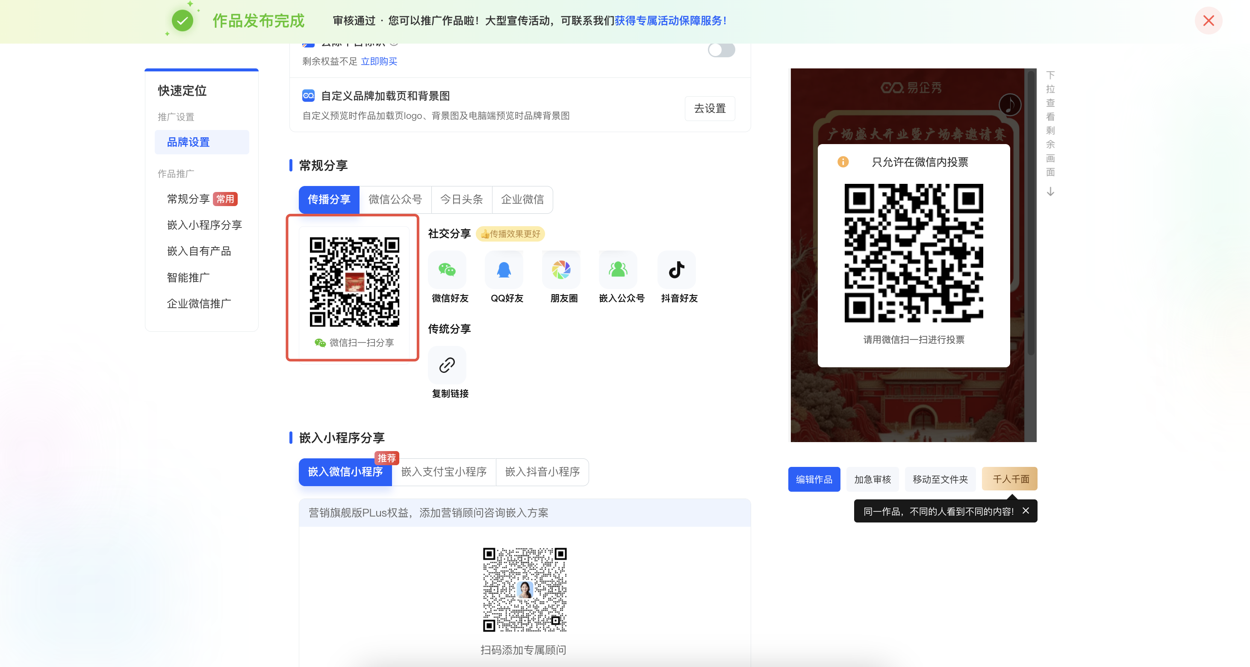Jump to 常规分享 in sidebar

(188, 199)
